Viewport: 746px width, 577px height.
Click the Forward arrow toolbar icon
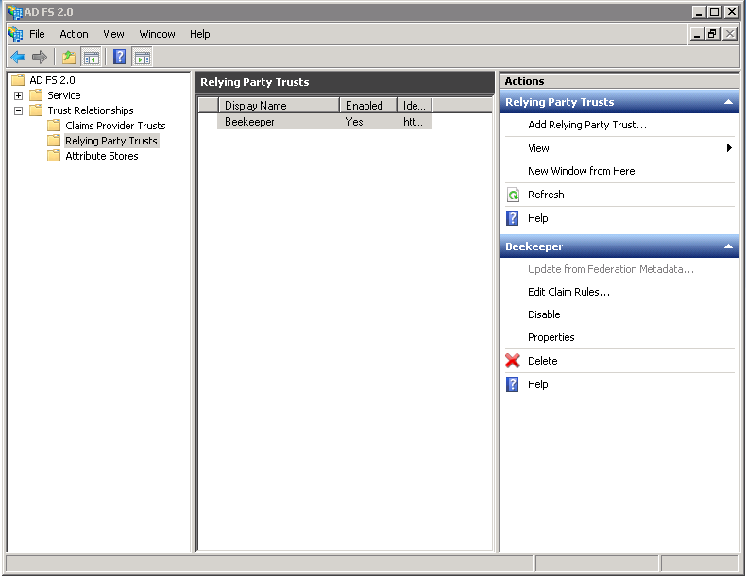[40, 58]
